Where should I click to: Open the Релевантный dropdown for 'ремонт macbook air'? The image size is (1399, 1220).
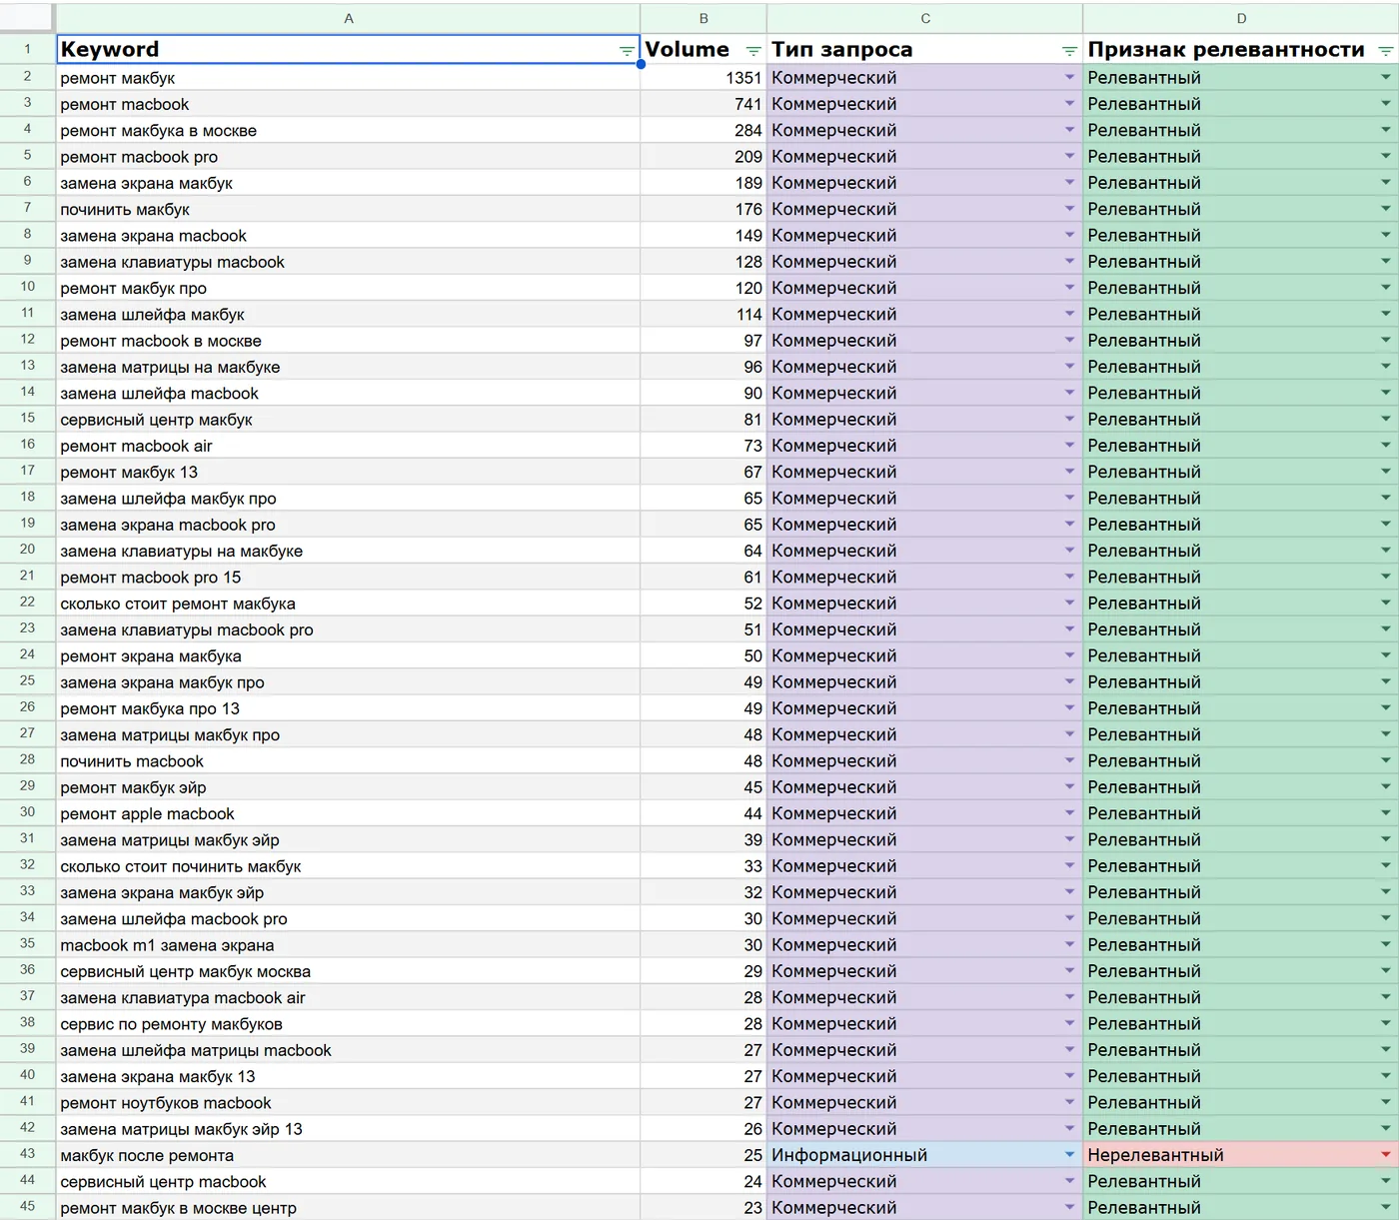(1386, 446)
